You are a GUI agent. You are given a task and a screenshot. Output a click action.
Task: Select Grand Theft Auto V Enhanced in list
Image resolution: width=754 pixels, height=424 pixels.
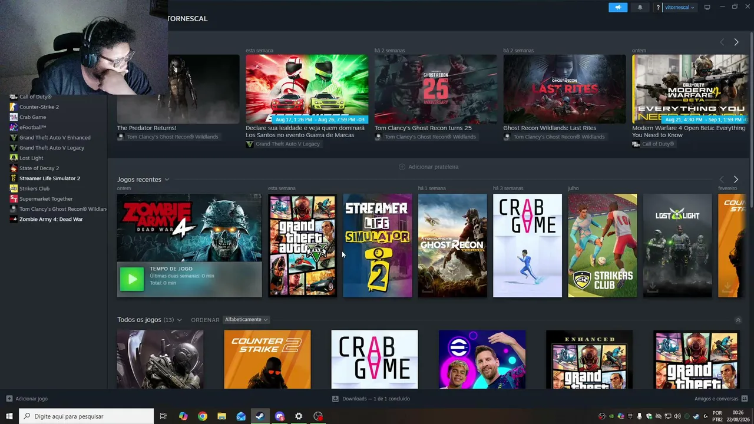(x=54, y=138)
